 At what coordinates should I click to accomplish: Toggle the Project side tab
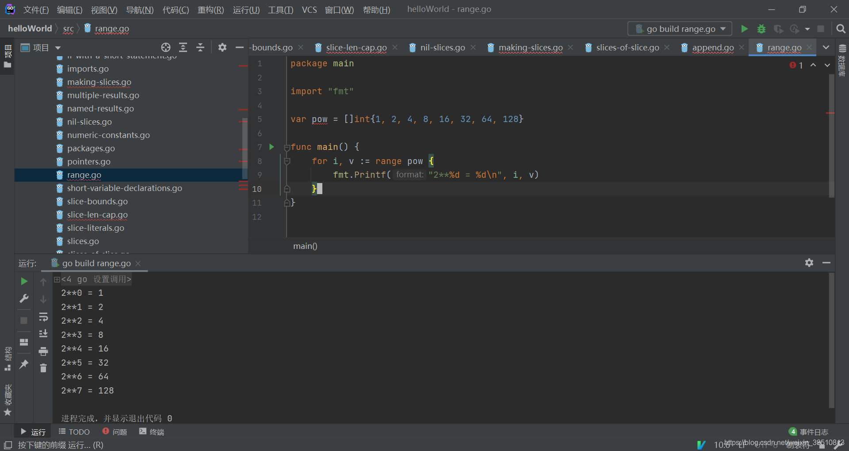coord(8,56)
